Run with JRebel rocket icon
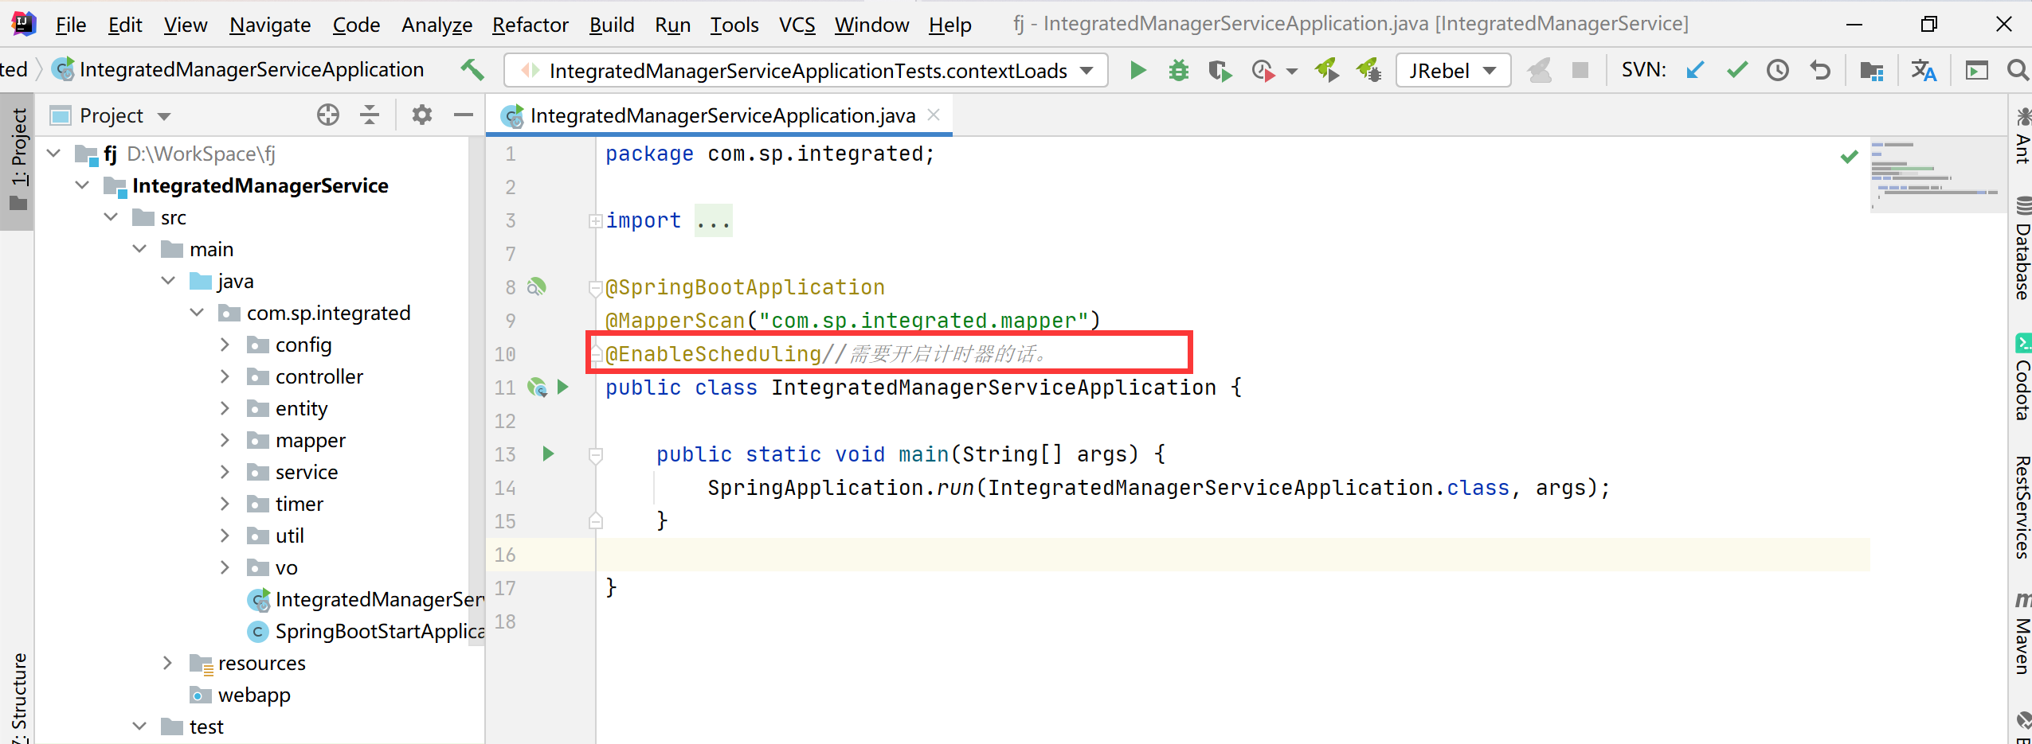 (x=1327, y=70)
